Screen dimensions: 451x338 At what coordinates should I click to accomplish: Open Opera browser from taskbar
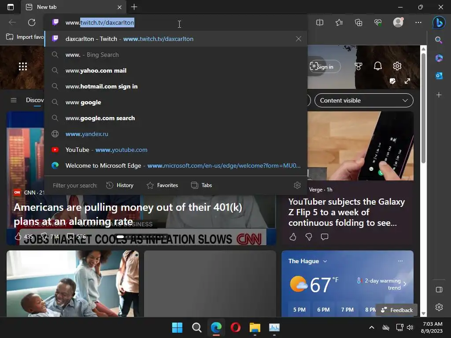pos(236,327)
